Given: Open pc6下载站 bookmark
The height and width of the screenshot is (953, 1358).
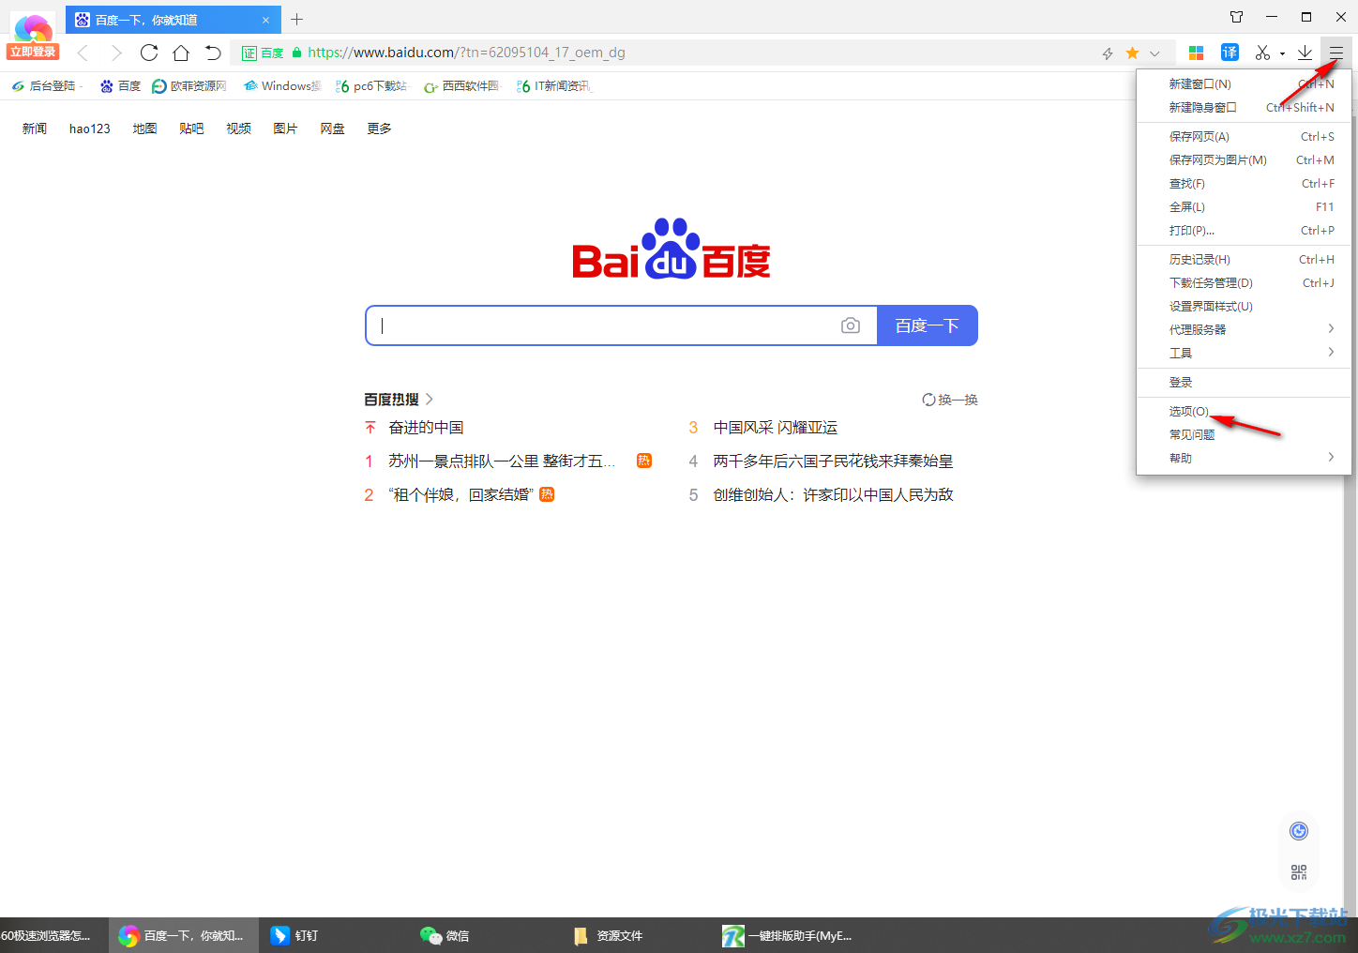Looking at the screenshot, I should 371,86.
